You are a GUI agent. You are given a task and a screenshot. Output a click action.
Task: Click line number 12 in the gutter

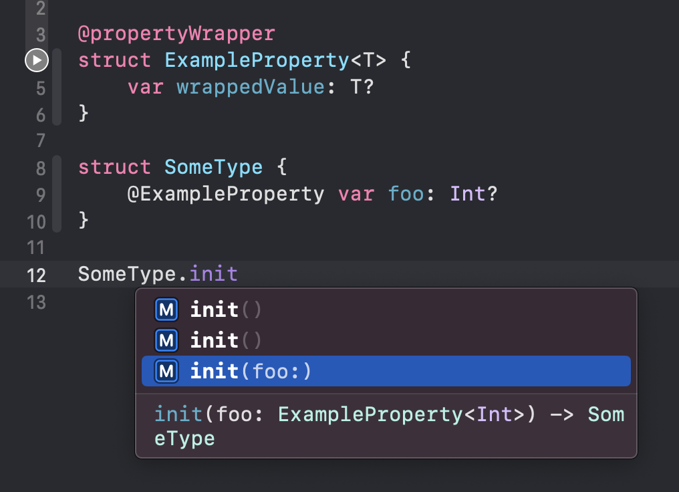coord(36,275)
